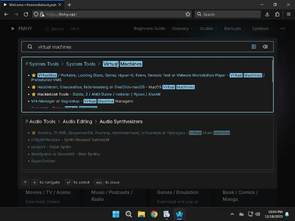Click the SuperCollider entry
The image size is (295, 221).
click(x=43, y=161)
